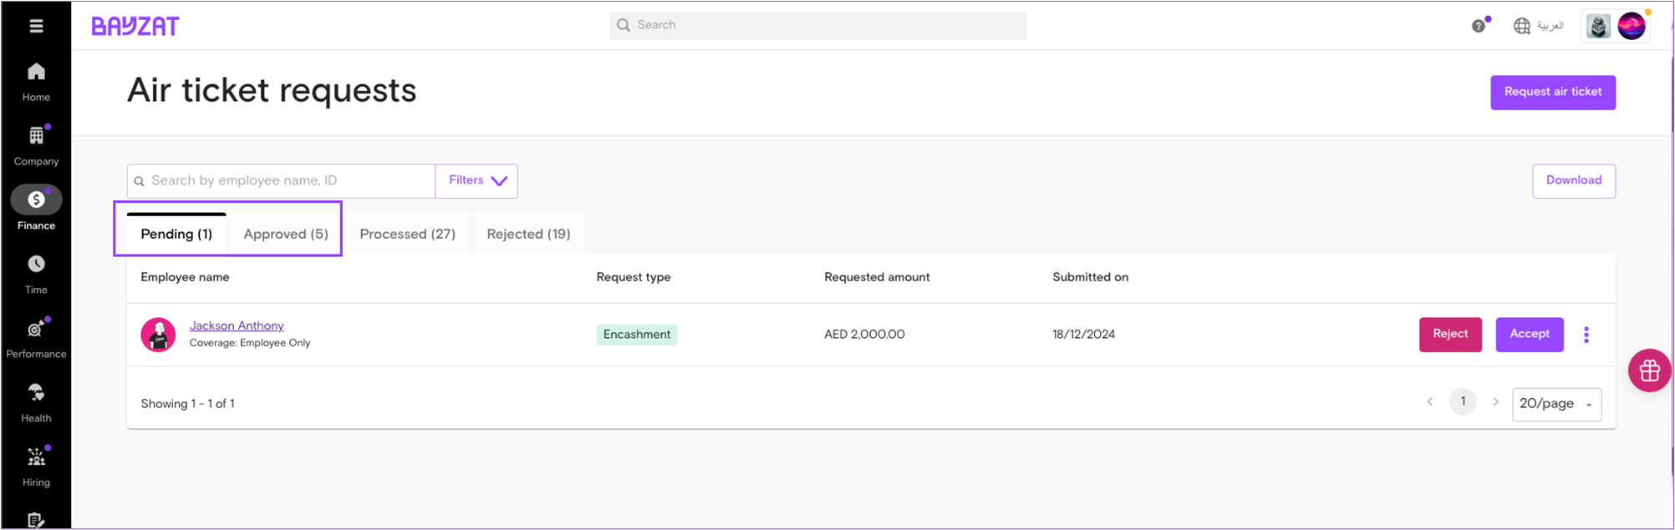Open the hamburger menu icon
Viewport: 1675px width, 530px height.
click(36, 26)
